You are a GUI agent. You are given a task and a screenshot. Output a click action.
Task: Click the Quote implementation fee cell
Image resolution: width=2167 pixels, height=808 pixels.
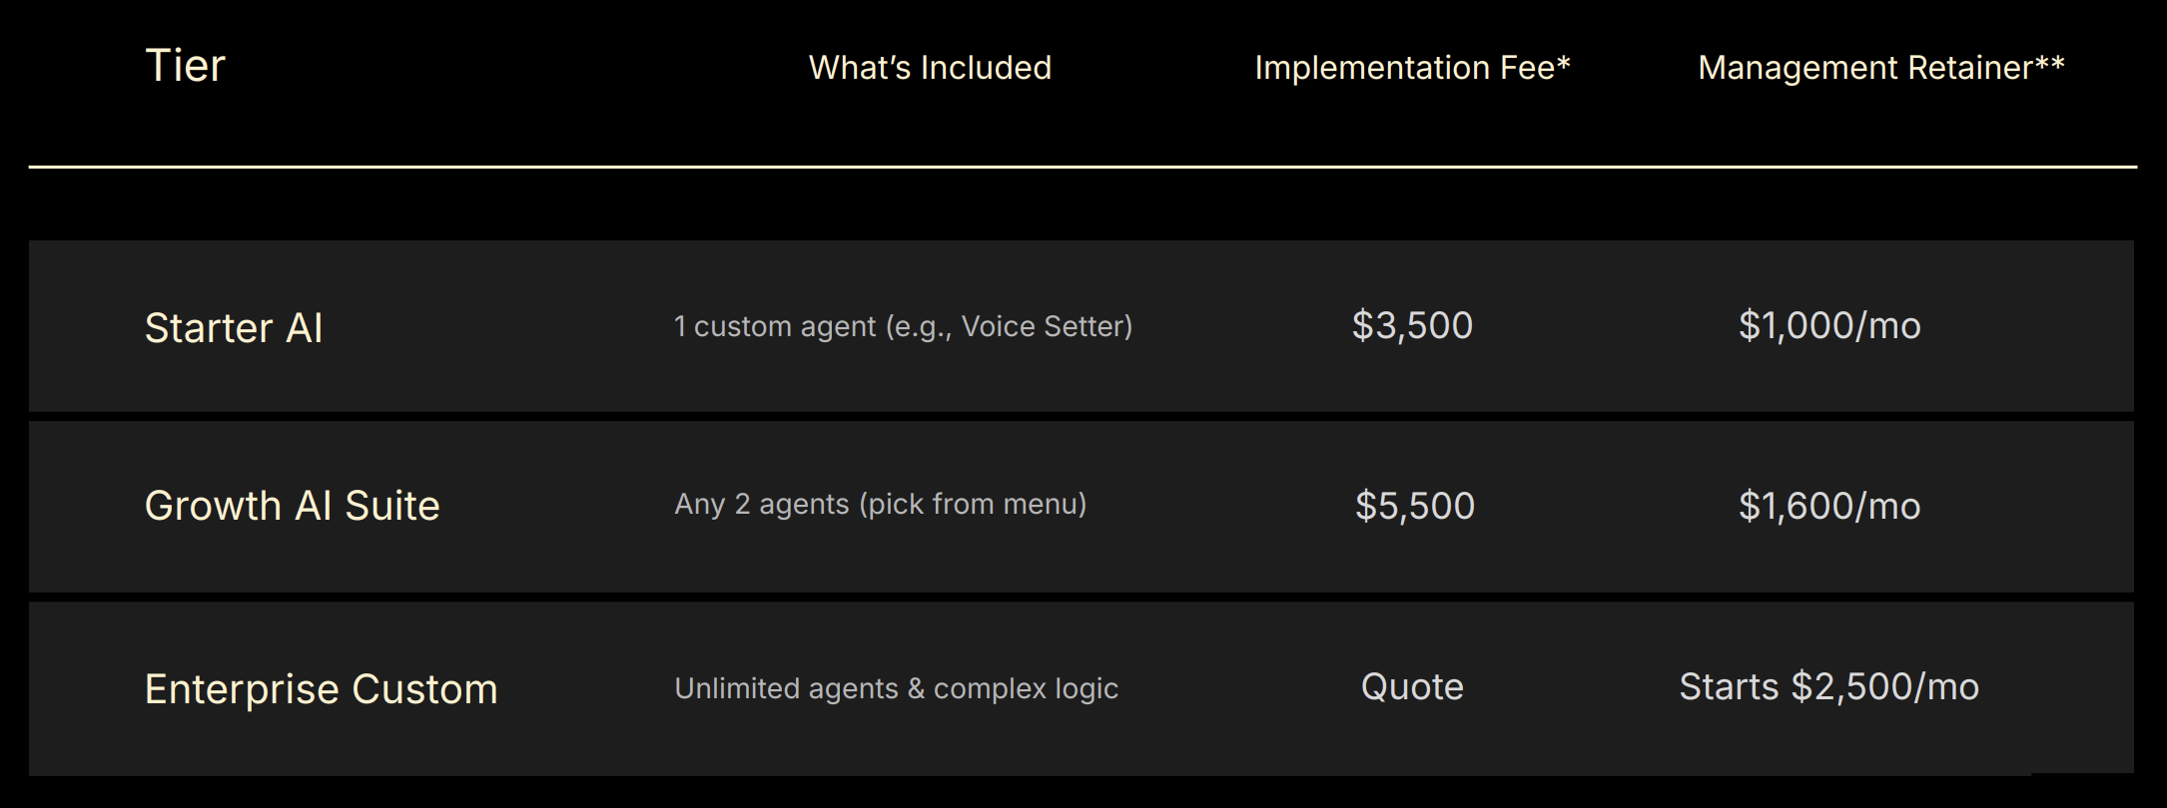1412,687
